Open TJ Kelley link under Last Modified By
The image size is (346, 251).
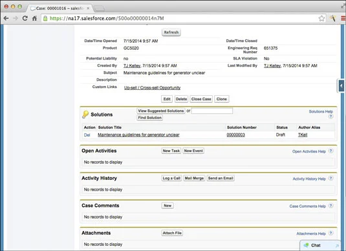(272, 65)
